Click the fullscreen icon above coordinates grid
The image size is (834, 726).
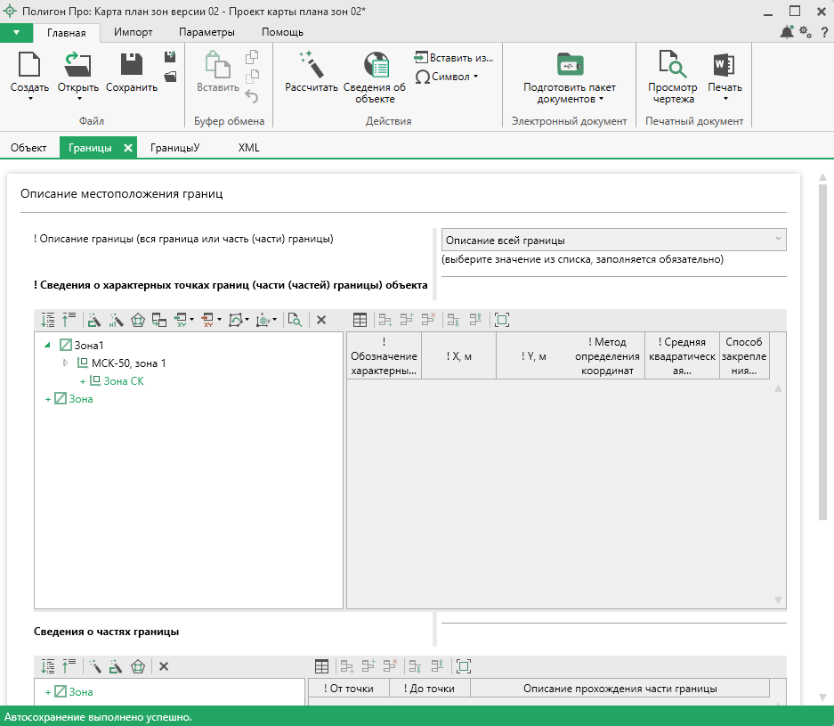pyautogui.click(x=501, y=320)
